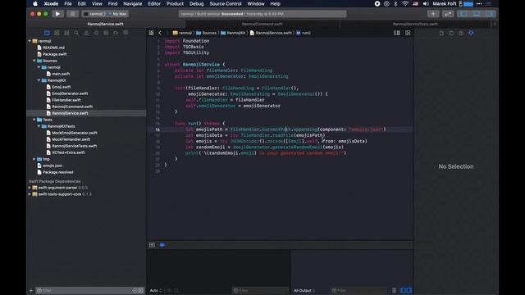525x295 pixels.
Task: Click the console output Filter field
Action: click(x=358, y=290)
